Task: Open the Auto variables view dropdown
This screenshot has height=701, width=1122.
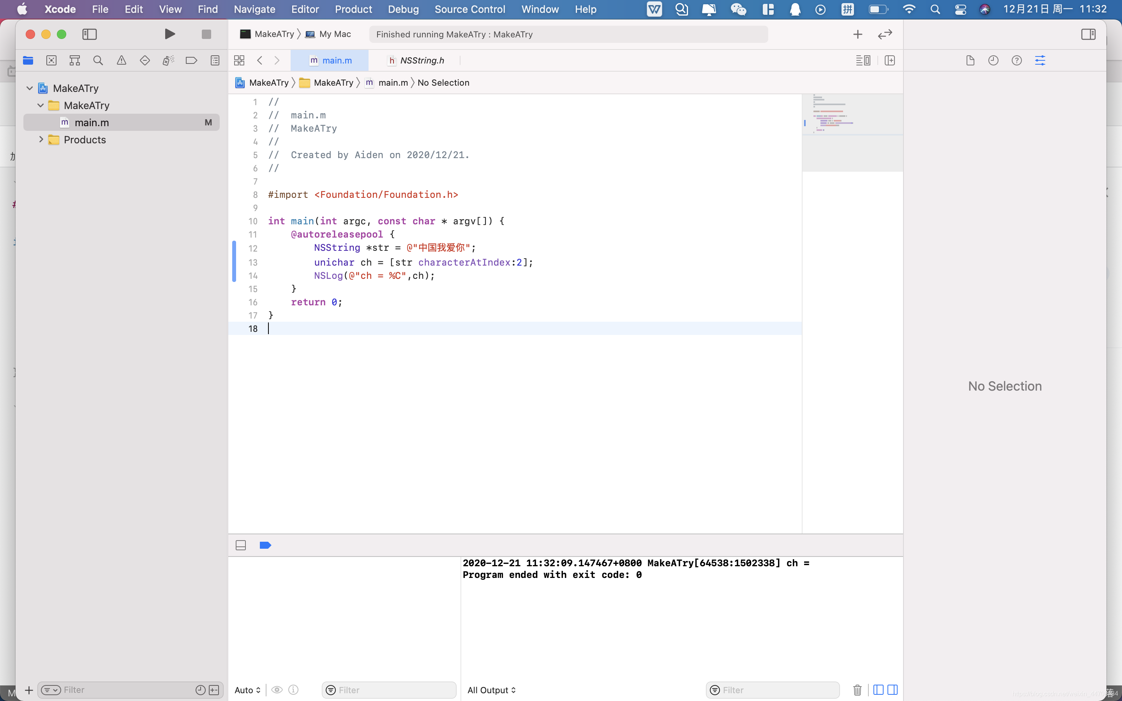Action: click(247, 690)
